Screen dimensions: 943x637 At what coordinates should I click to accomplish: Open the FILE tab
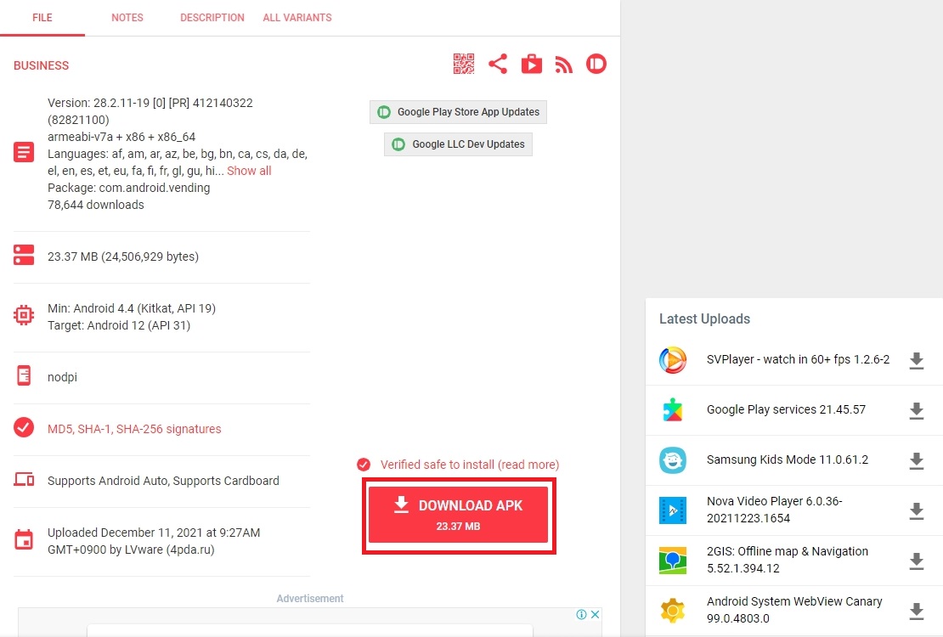[42, 18]
